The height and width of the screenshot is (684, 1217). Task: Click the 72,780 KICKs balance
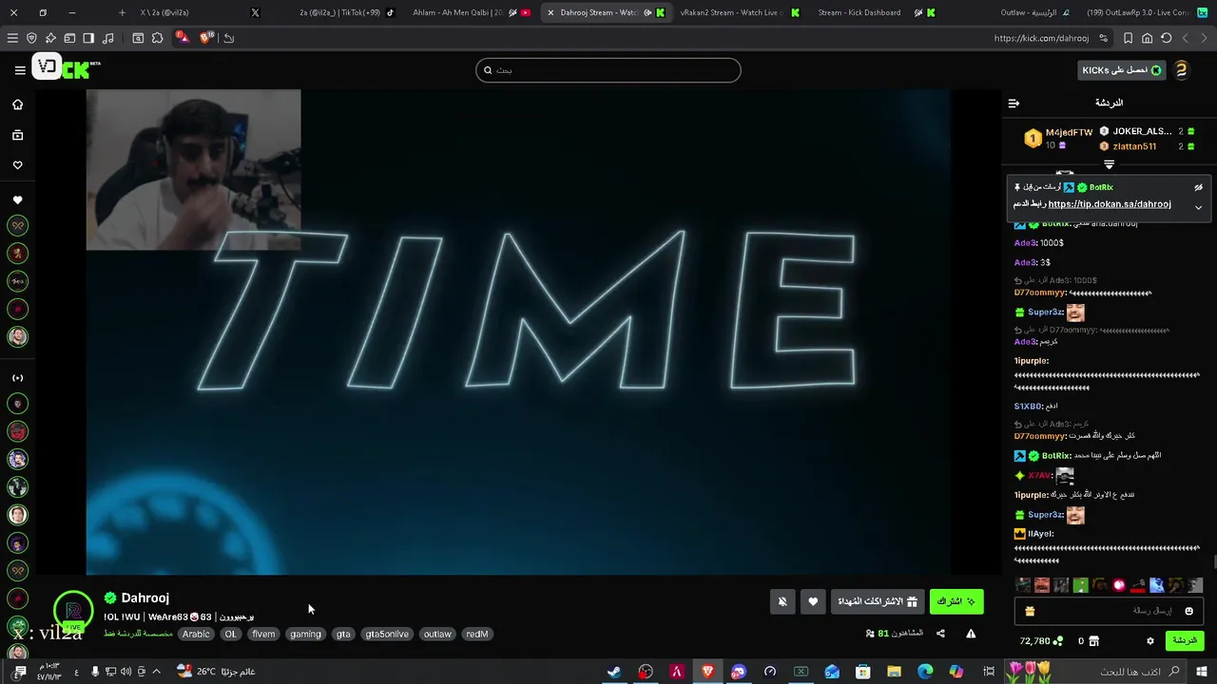[x=1041, y=641]
